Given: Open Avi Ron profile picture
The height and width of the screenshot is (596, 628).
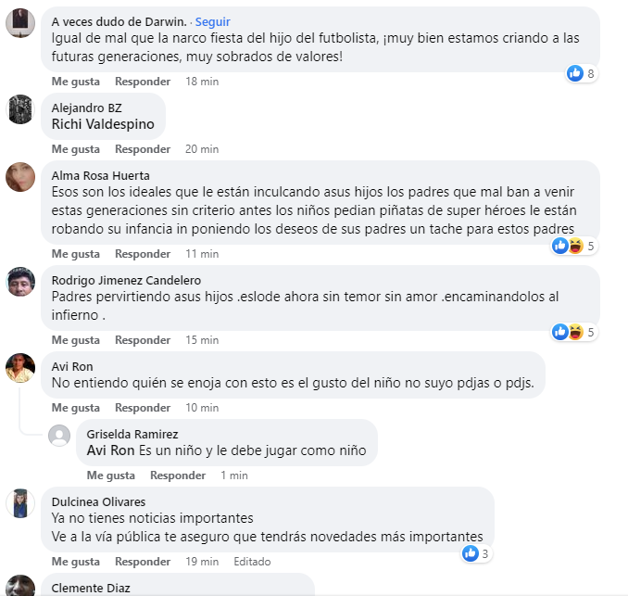Looking at the screenshot, I should (x=20, y=368).
